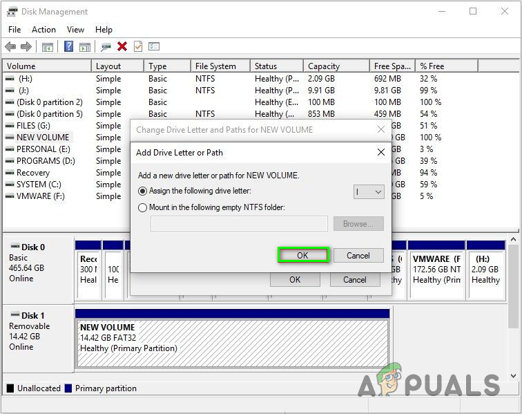Click Cancel in Add Drive Letter dialog
The width and height of the screenshot is (522, 414).
tap(358, 255)
